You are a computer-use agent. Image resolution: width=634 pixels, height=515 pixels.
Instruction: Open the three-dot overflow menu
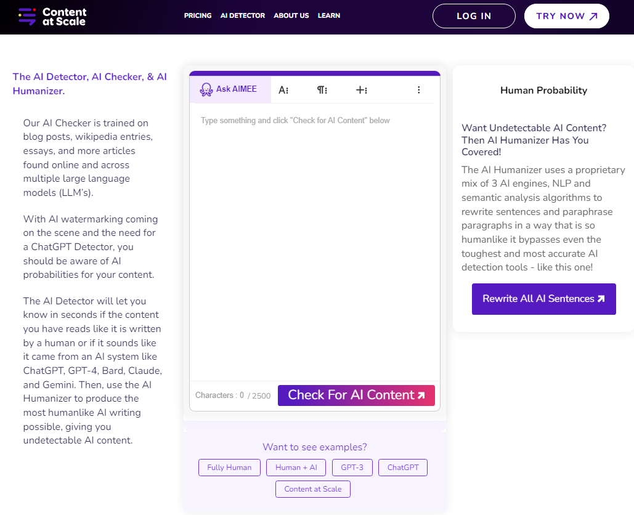[x=418, y=89]
